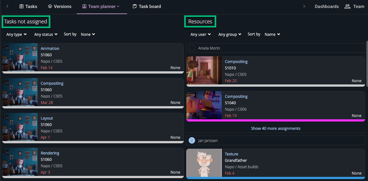Click the S1010 hallway thumbnail

[204, 70]
